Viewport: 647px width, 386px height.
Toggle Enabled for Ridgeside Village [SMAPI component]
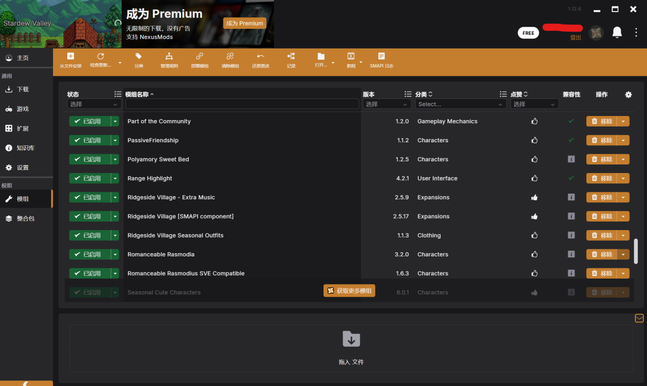(x=90, y=216)
